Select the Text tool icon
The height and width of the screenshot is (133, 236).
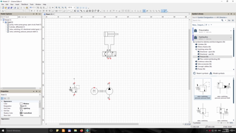75,11
